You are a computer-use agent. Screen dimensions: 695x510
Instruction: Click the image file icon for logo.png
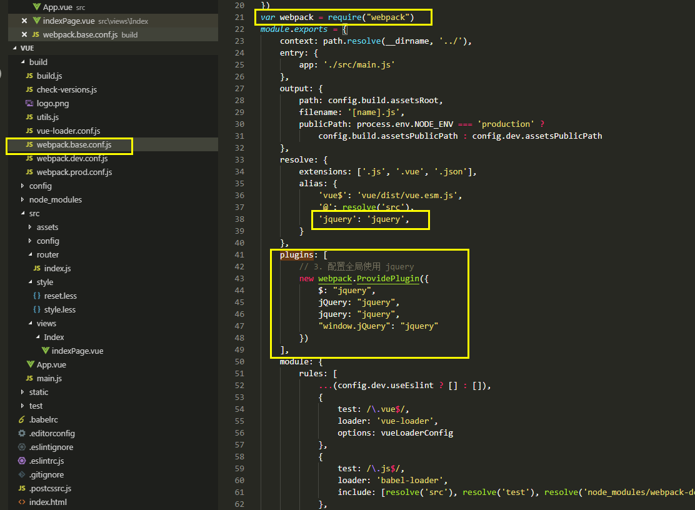pyautogui.click(x=29, y=103)
